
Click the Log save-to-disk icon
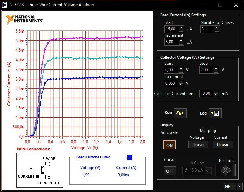pyautogui.click(x=215, y=113)
